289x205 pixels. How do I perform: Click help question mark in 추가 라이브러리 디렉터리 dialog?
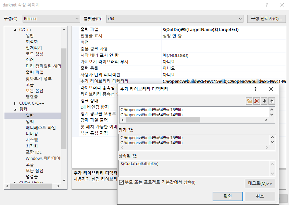255,89
